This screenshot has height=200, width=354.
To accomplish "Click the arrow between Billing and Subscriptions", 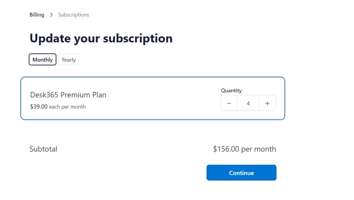I will click(51, 15).
